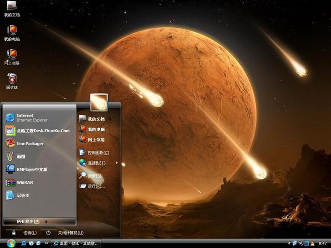Select 我的电脑 desktop icon
This screenshot has width=331, height=248.
[12, 33]
